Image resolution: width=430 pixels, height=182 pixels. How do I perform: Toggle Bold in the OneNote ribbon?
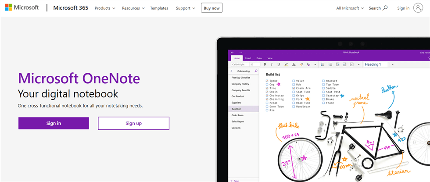265,64
